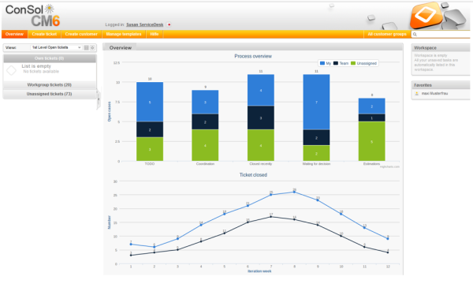Open the Create customer menu item
Viewport: 473px width, 295px height.
coord(81,34)
